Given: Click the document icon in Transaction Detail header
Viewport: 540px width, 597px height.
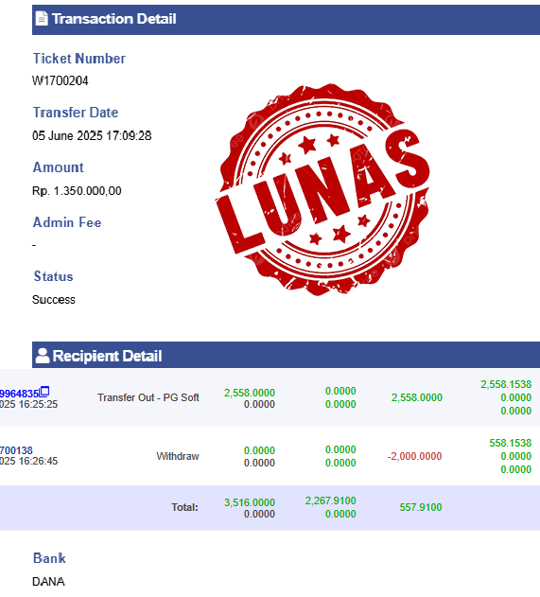Looking at the screenshot, I should [42, 18].
